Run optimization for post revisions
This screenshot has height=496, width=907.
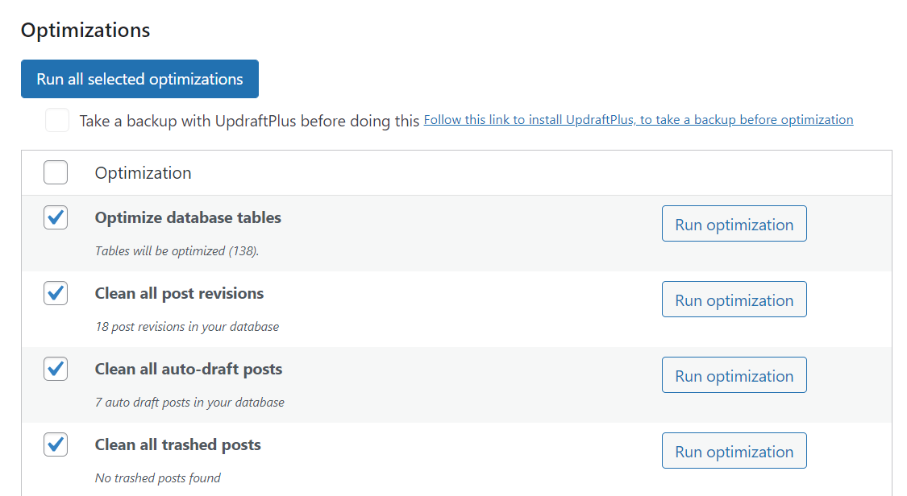(734, 299)
